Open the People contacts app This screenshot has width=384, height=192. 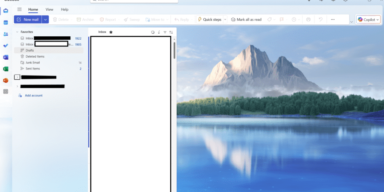point(6,34)
